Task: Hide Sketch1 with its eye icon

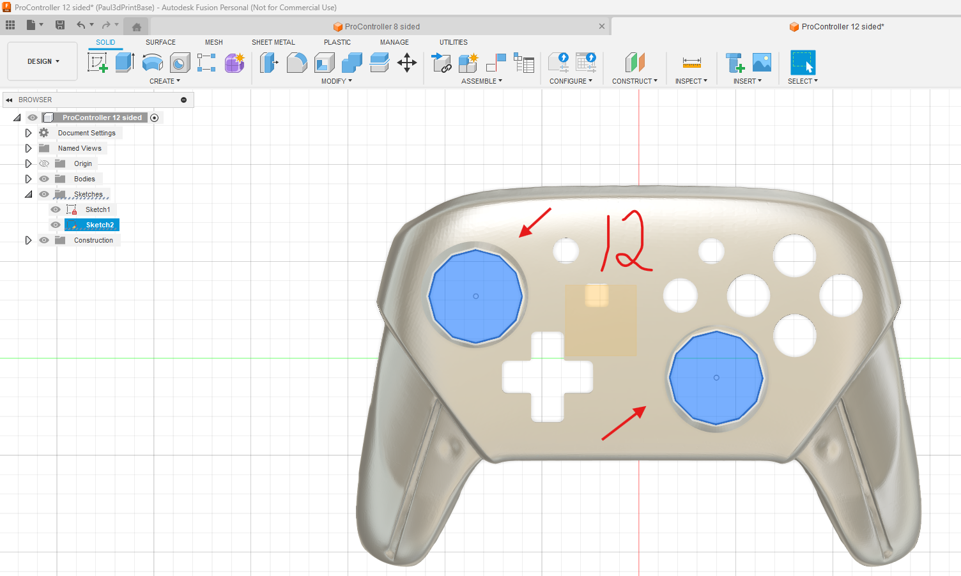Action: pos(56,209)
